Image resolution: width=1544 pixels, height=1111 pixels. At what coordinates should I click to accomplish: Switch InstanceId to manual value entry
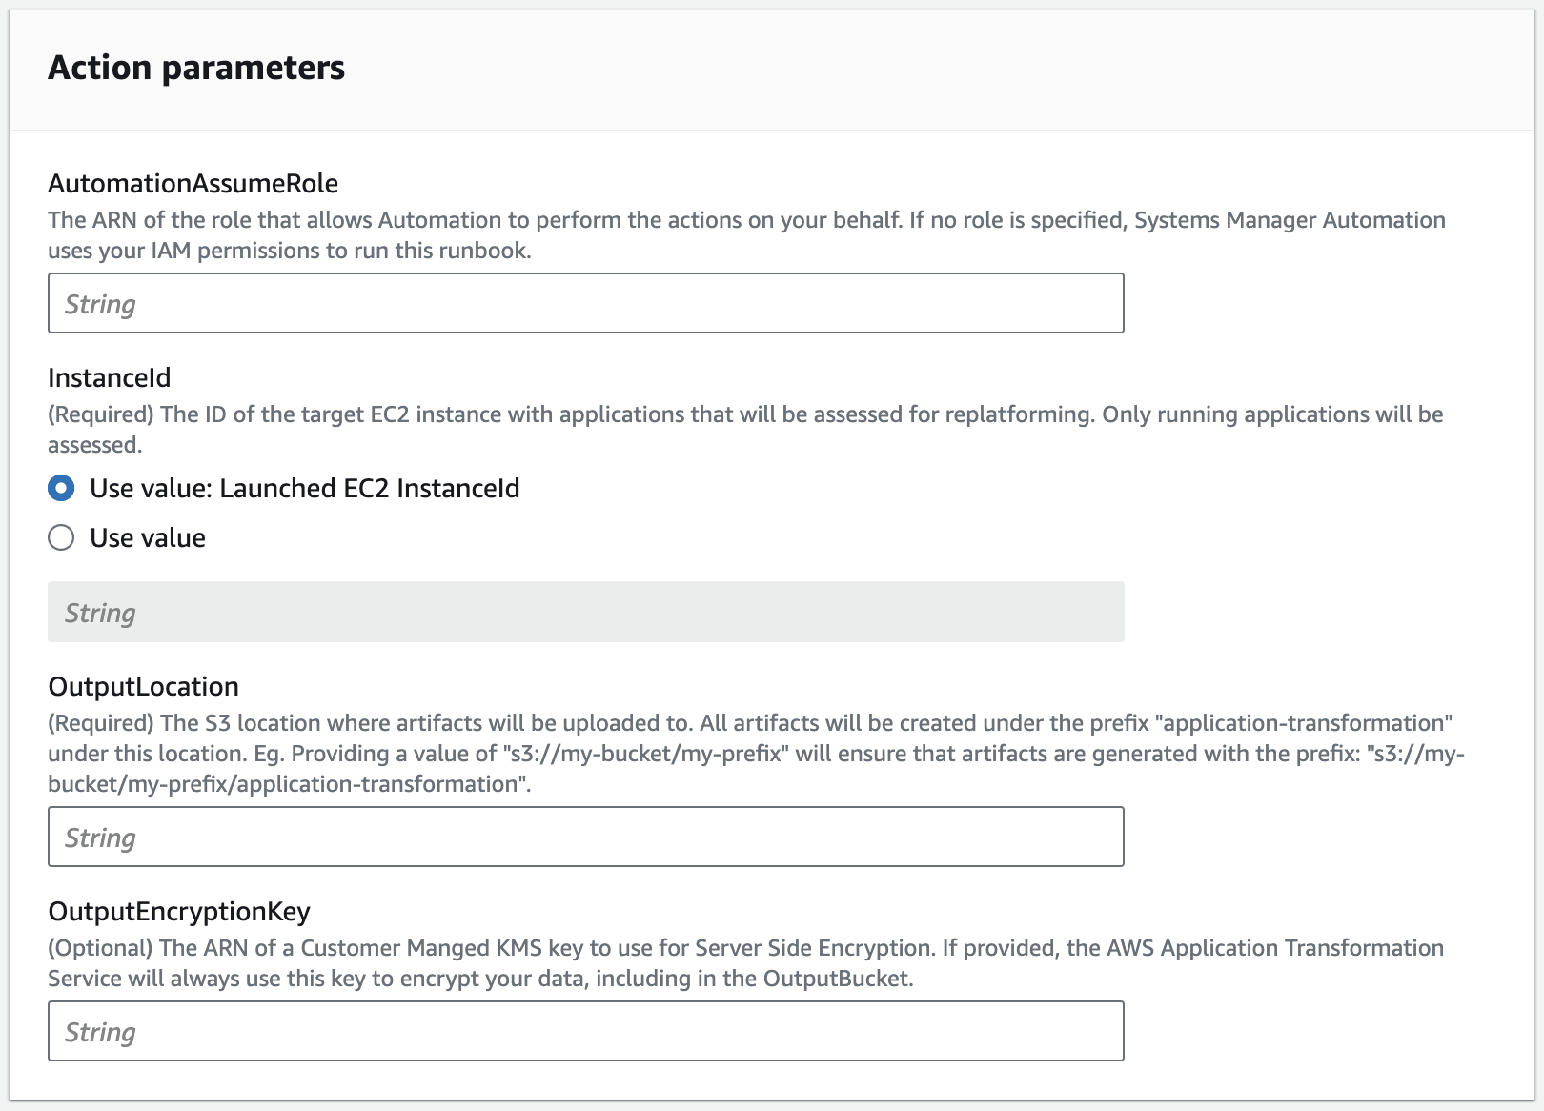(60, 537)
